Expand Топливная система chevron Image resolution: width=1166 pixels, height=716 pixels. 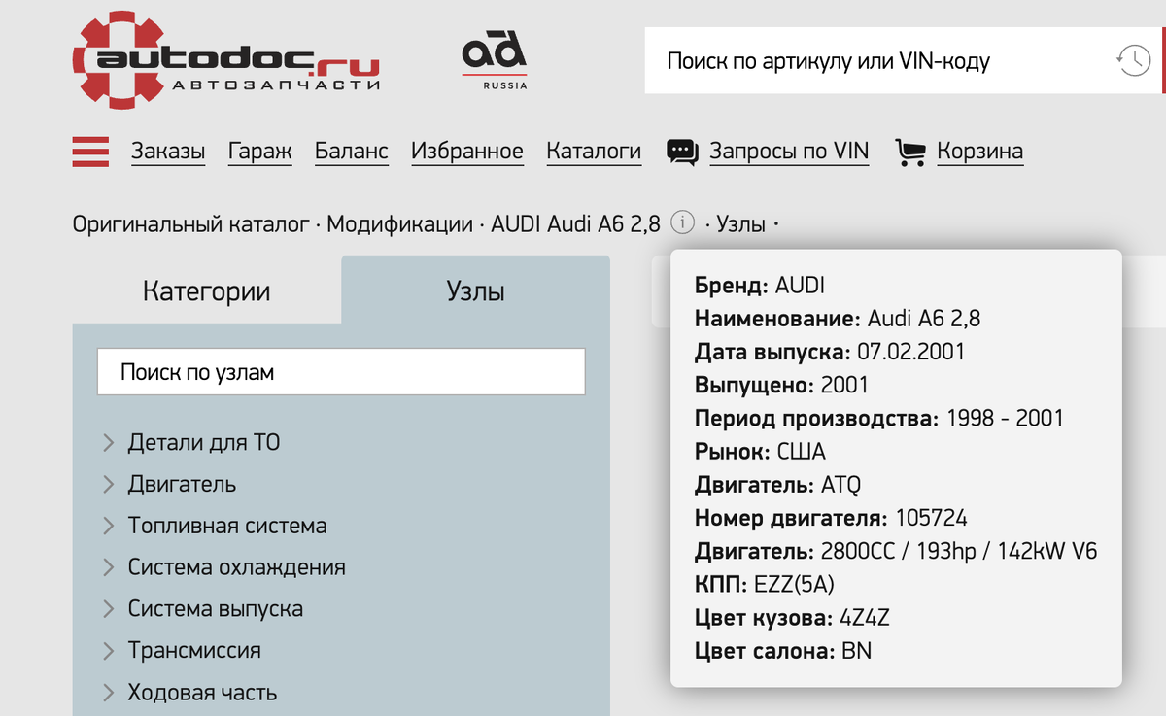pos(108,526)
